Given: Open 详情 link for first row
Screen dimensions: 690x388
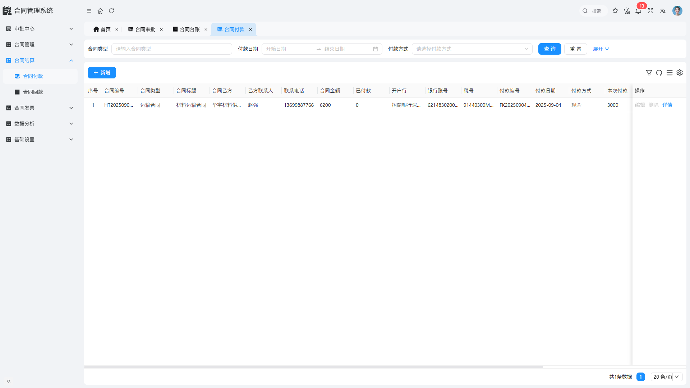Looking at the screenshot, I should pos(667,105).
